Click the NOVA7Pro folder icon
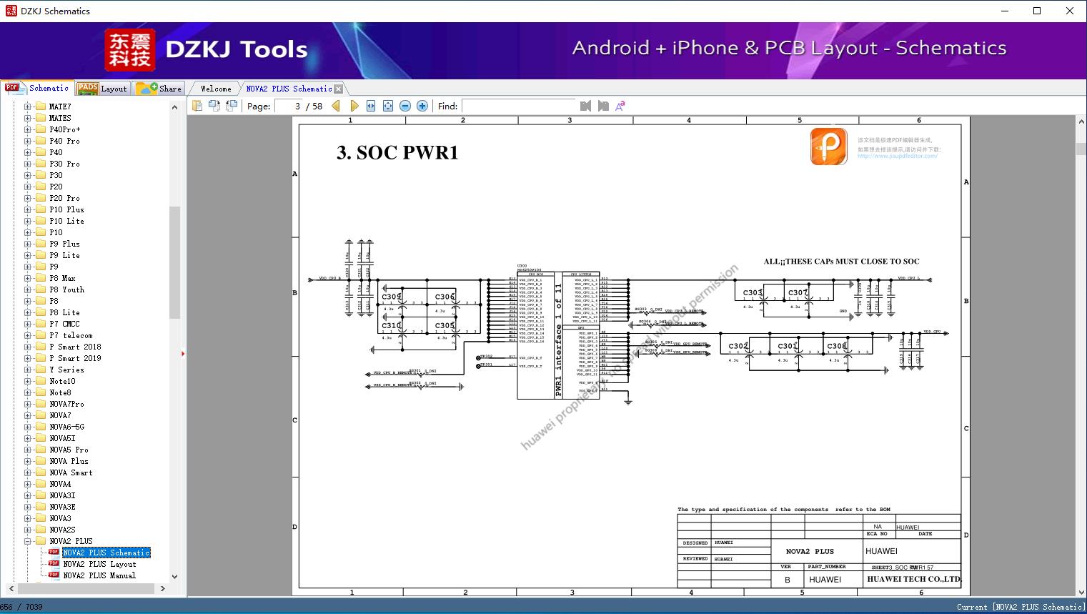Screen dimensions: 1087x614 [x=41, y=404]
